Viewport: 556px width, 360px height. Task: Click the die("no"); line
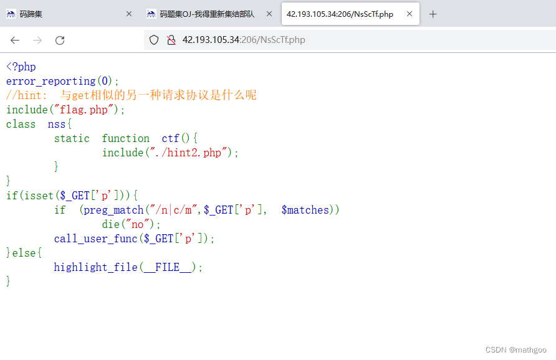pos(131,224)
